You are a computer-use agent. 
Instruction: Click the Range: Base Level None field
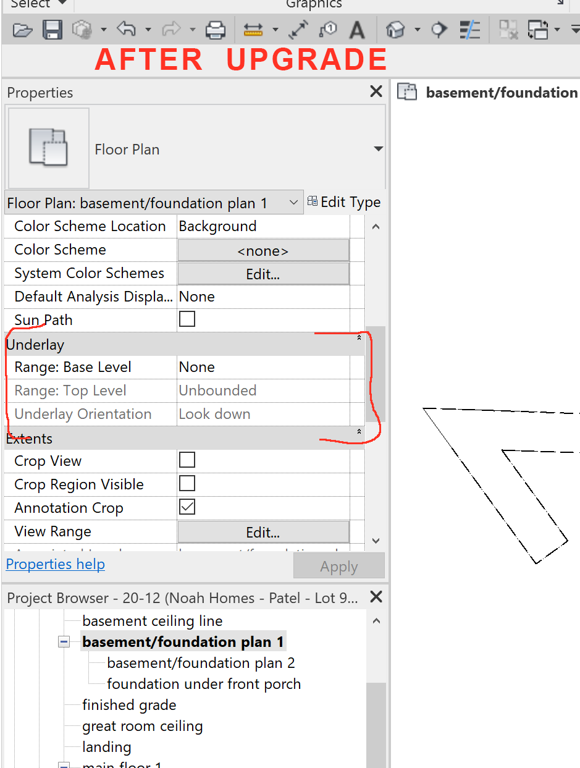click(x=263, y=367)
